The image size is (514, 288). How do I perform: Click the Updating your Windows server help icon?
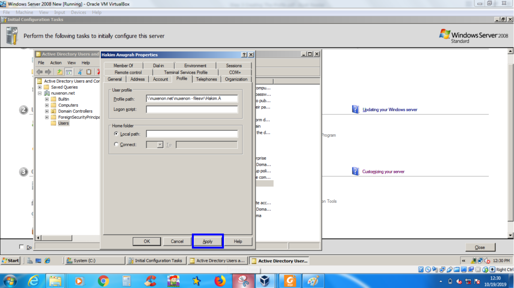pyautogui.click(x=355, y=109)
